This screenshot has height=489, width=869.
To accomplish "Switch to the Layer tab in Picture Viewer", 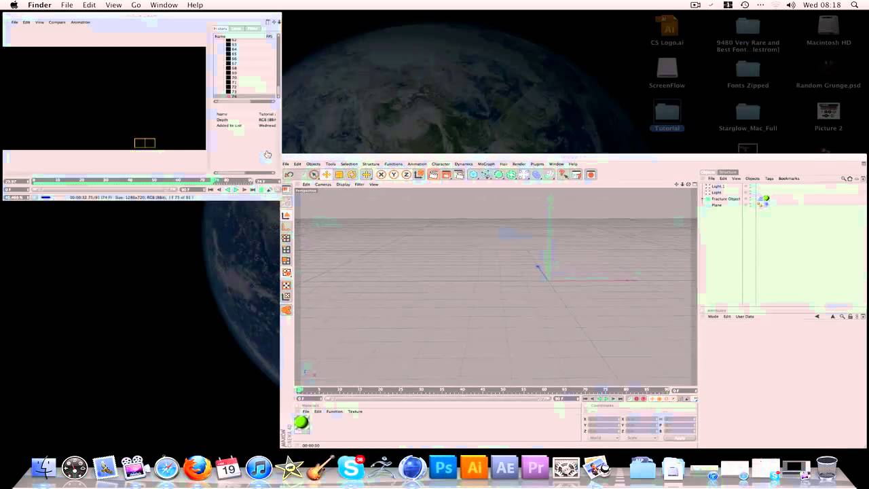I will 236,29.
